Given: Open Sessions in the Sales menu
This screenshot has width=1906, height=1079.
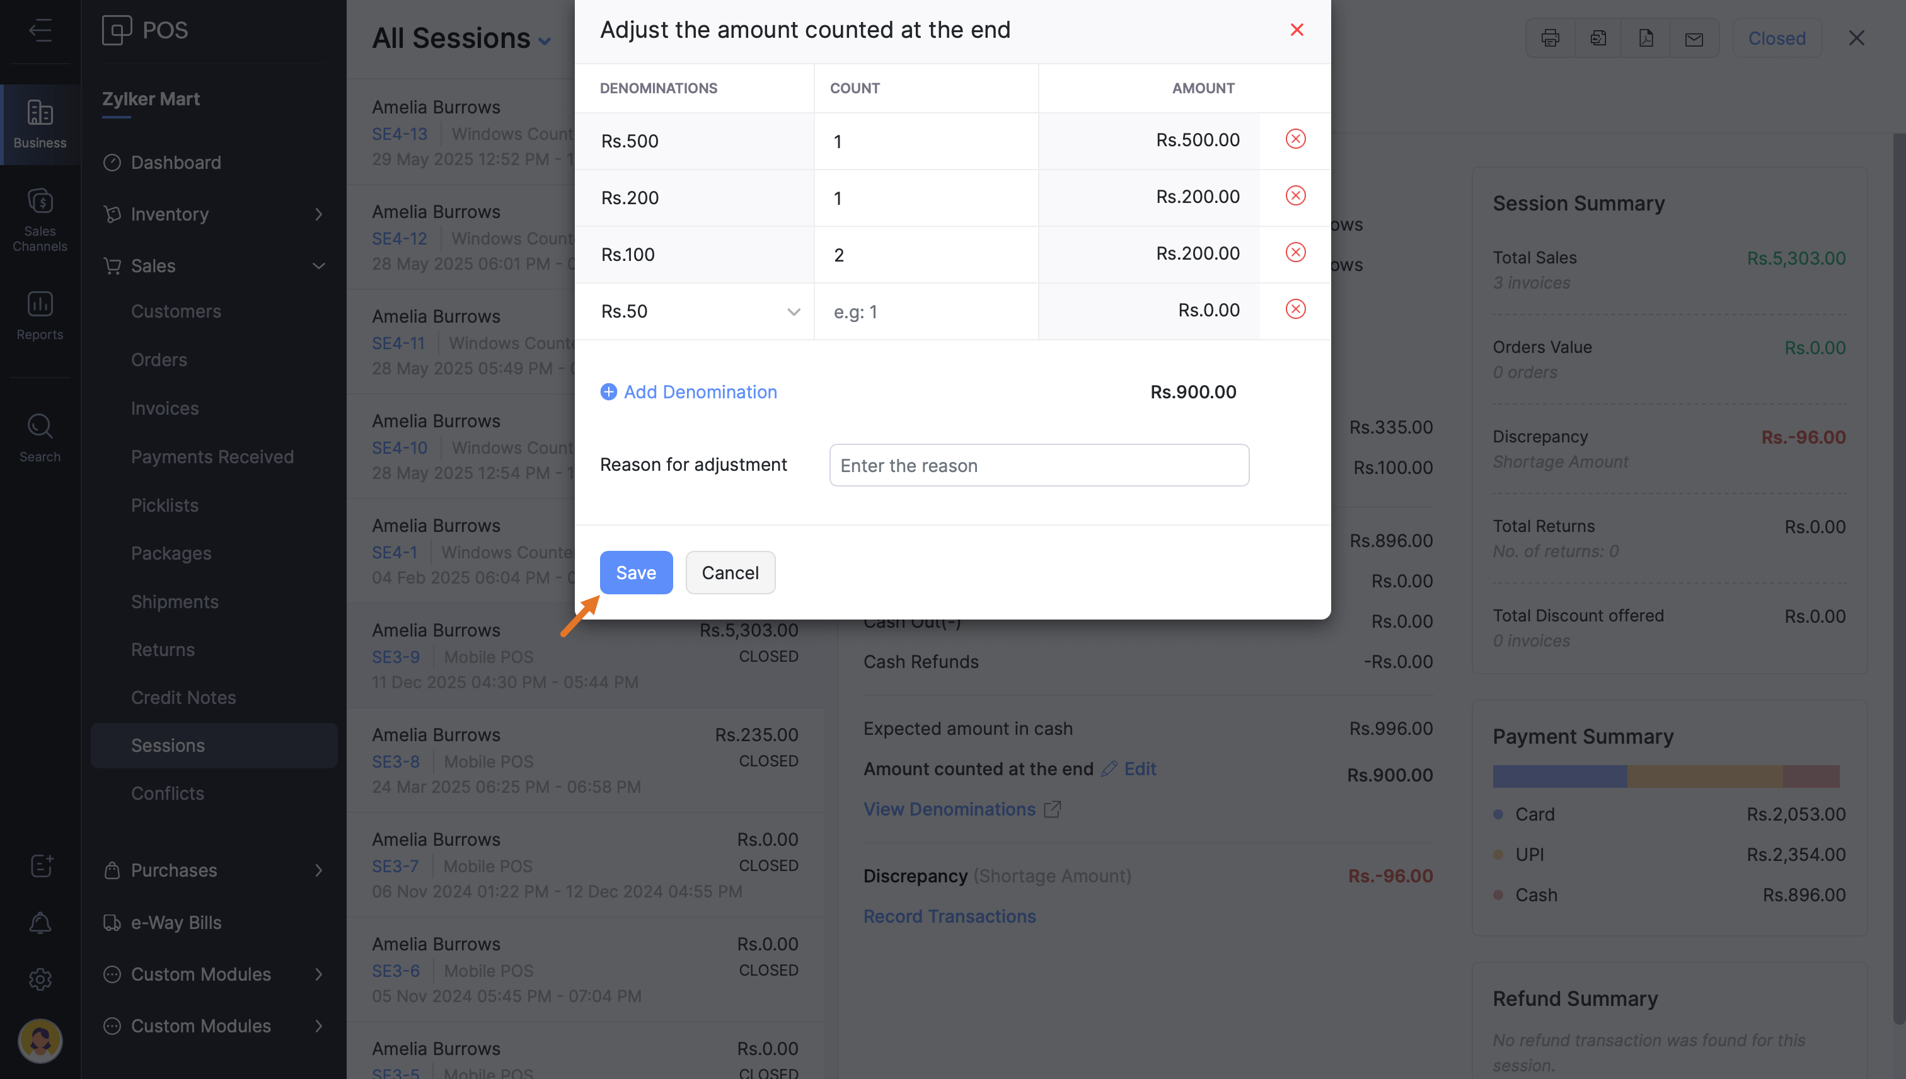Looking at the screenshot, I should pos(168,746).
